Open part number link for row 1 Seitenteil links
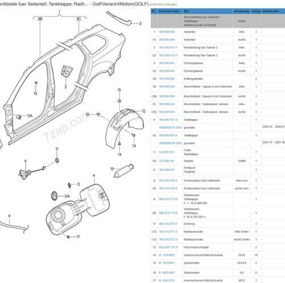 [x=167, y=32]
